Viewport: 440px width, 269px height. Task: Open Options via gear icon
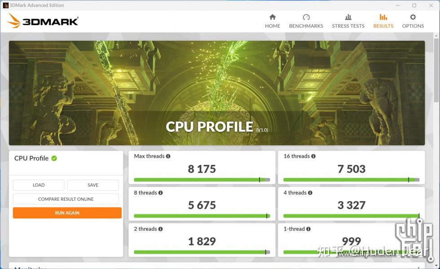(413, 20)
